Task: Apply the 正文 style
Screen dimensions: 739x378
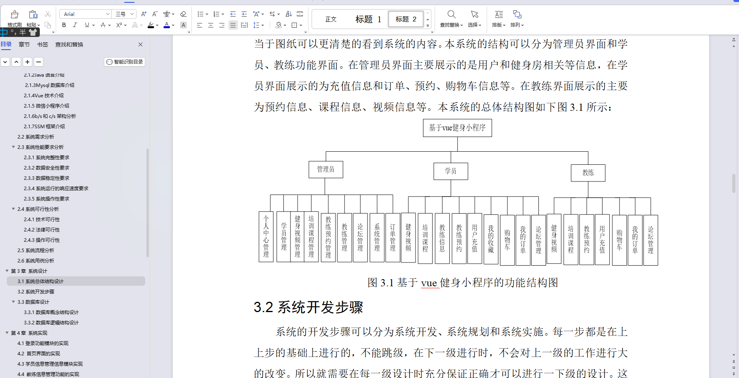Action: pyautogui.click(x=331, y=19)
